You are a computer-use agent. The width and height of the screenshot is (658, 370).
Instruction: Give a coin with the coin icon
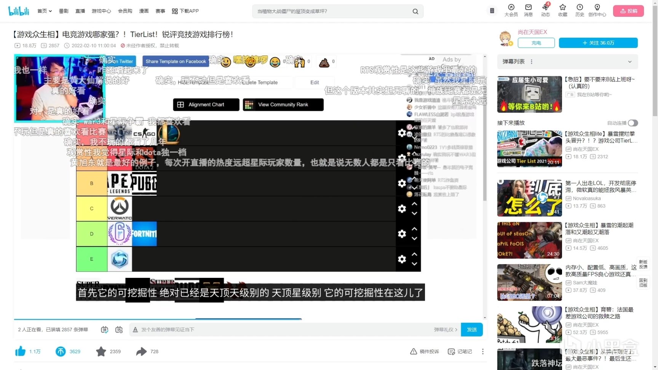[61, 351]
